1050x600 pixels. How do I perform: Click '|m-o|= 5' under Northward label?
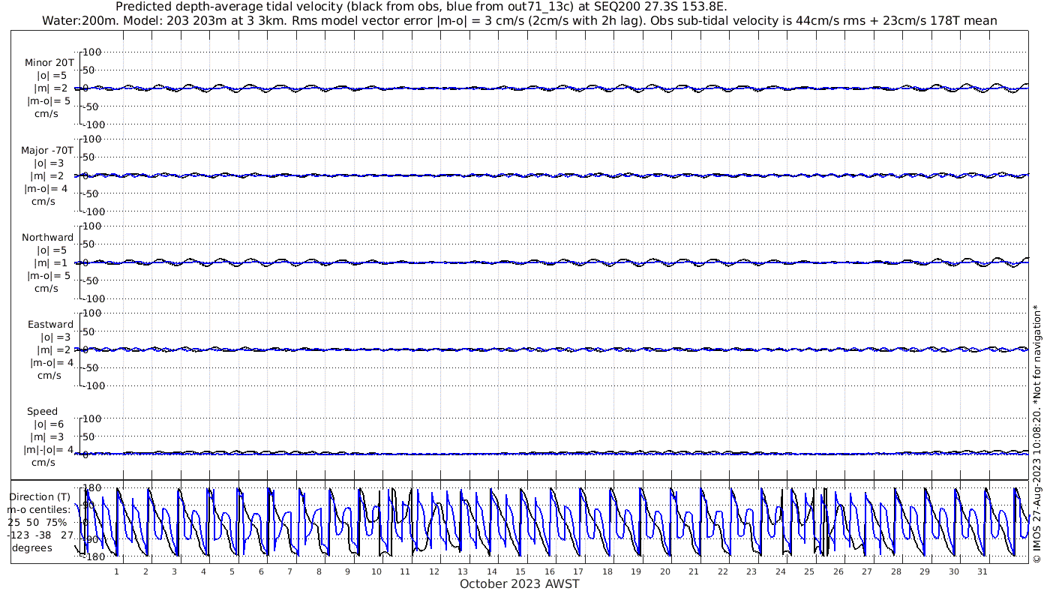49,275
